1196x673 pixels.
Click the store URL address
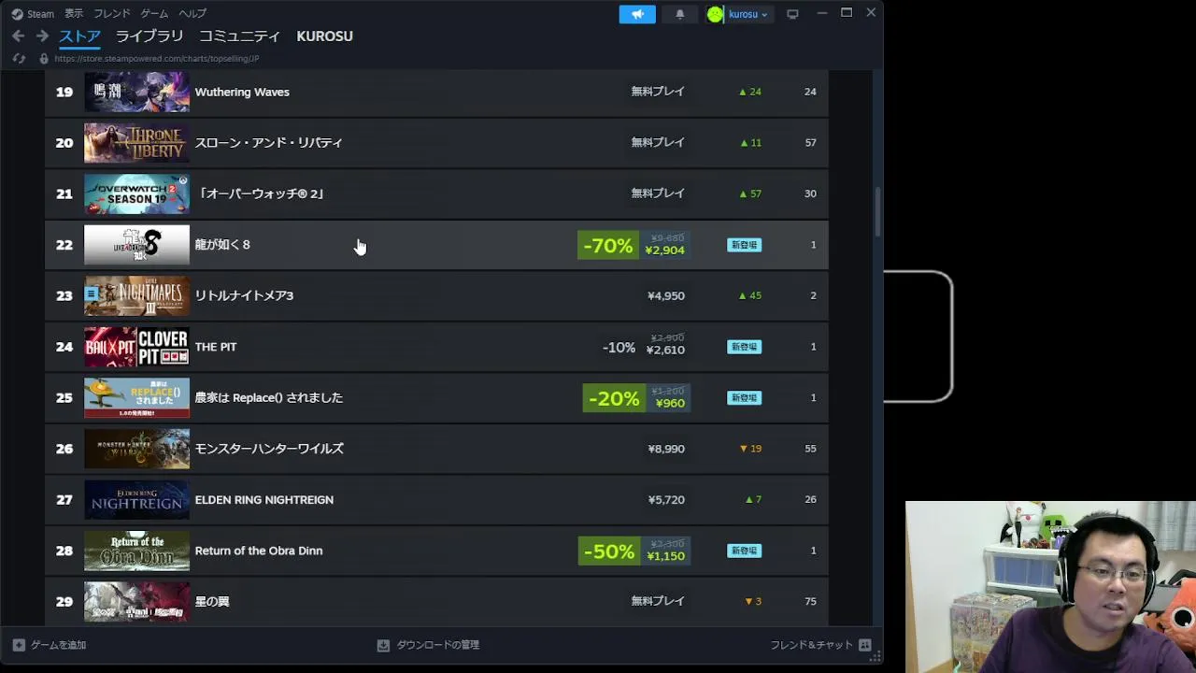[157, 58]
